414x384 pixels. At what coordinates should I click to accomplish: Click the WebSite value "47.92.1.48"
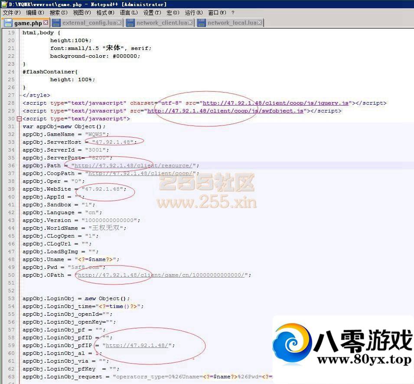[x=102, y=189]
